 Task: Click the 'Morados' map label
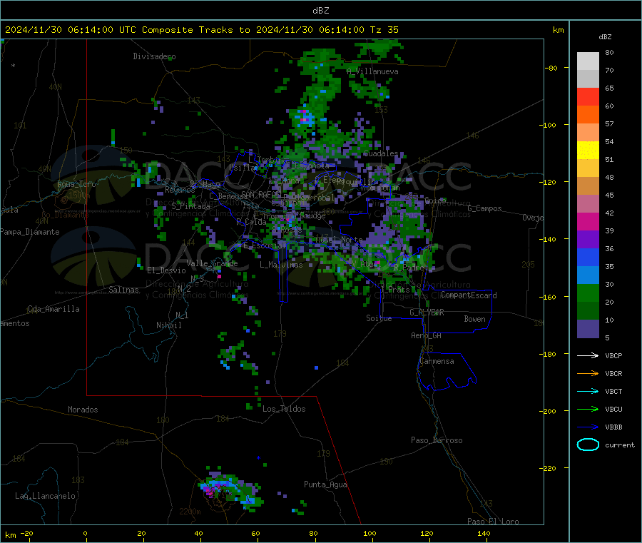click(83, 410)
